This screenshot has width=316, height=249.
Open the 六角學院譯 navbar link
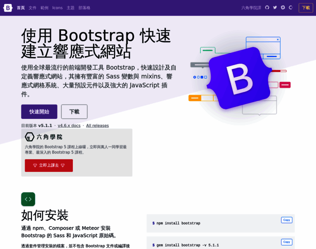(251, 8)
